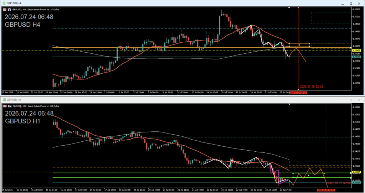This screenshot has width=365, height=193.
Task: Click '15 Jul 20:00' on the H4 time axis
Action: 228,93
